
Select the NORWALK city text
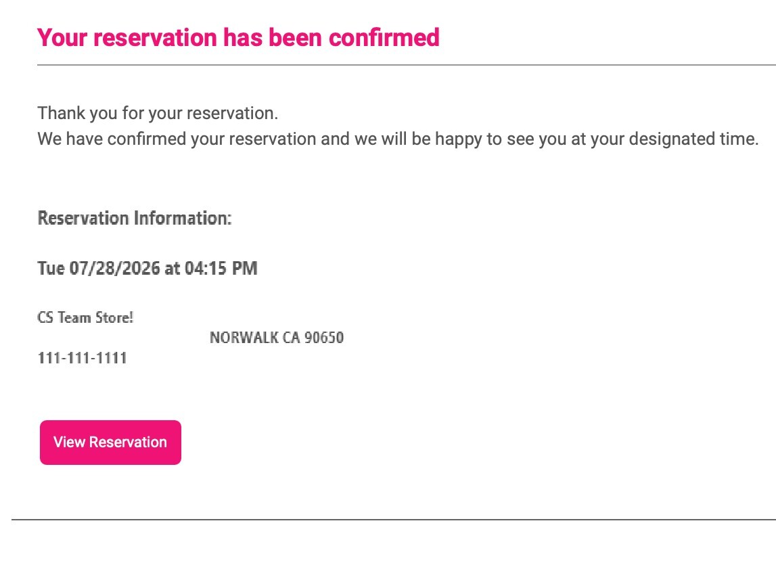pyautogui.click(x=244, y=337)
